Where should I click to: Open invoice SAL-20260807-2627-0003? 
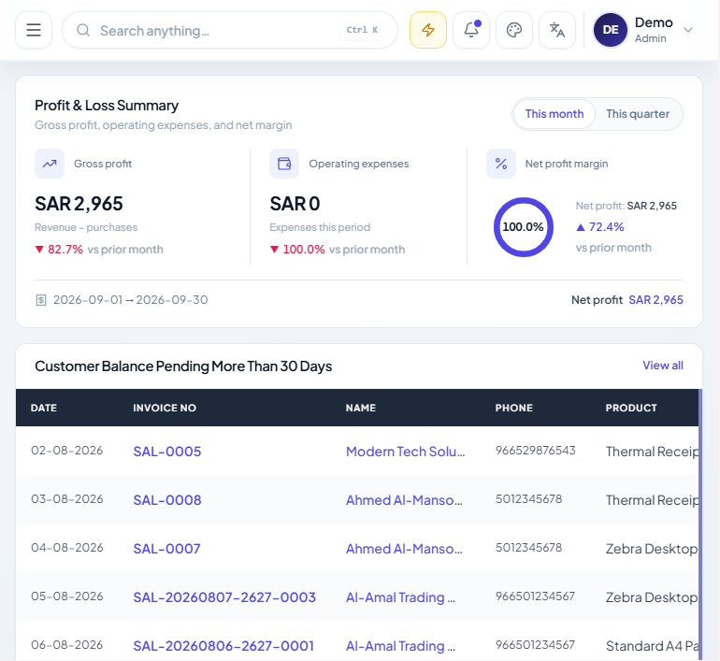pos(224,597)
